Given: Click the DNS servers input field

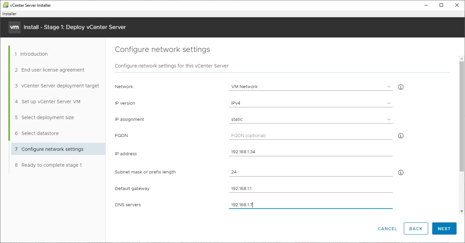Looking at the screenshot, I should click(304, 205).
